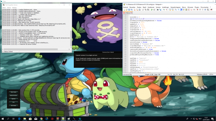This screenshot has height=121, width=216.
Task: Open Google Chrome from the taskbar
Action: click(x=41, y=119)
